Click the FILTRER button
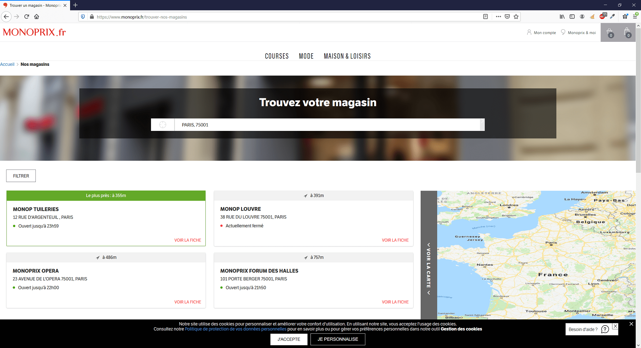The width and height of the screenshot is (641, 348). click(21, 176)
